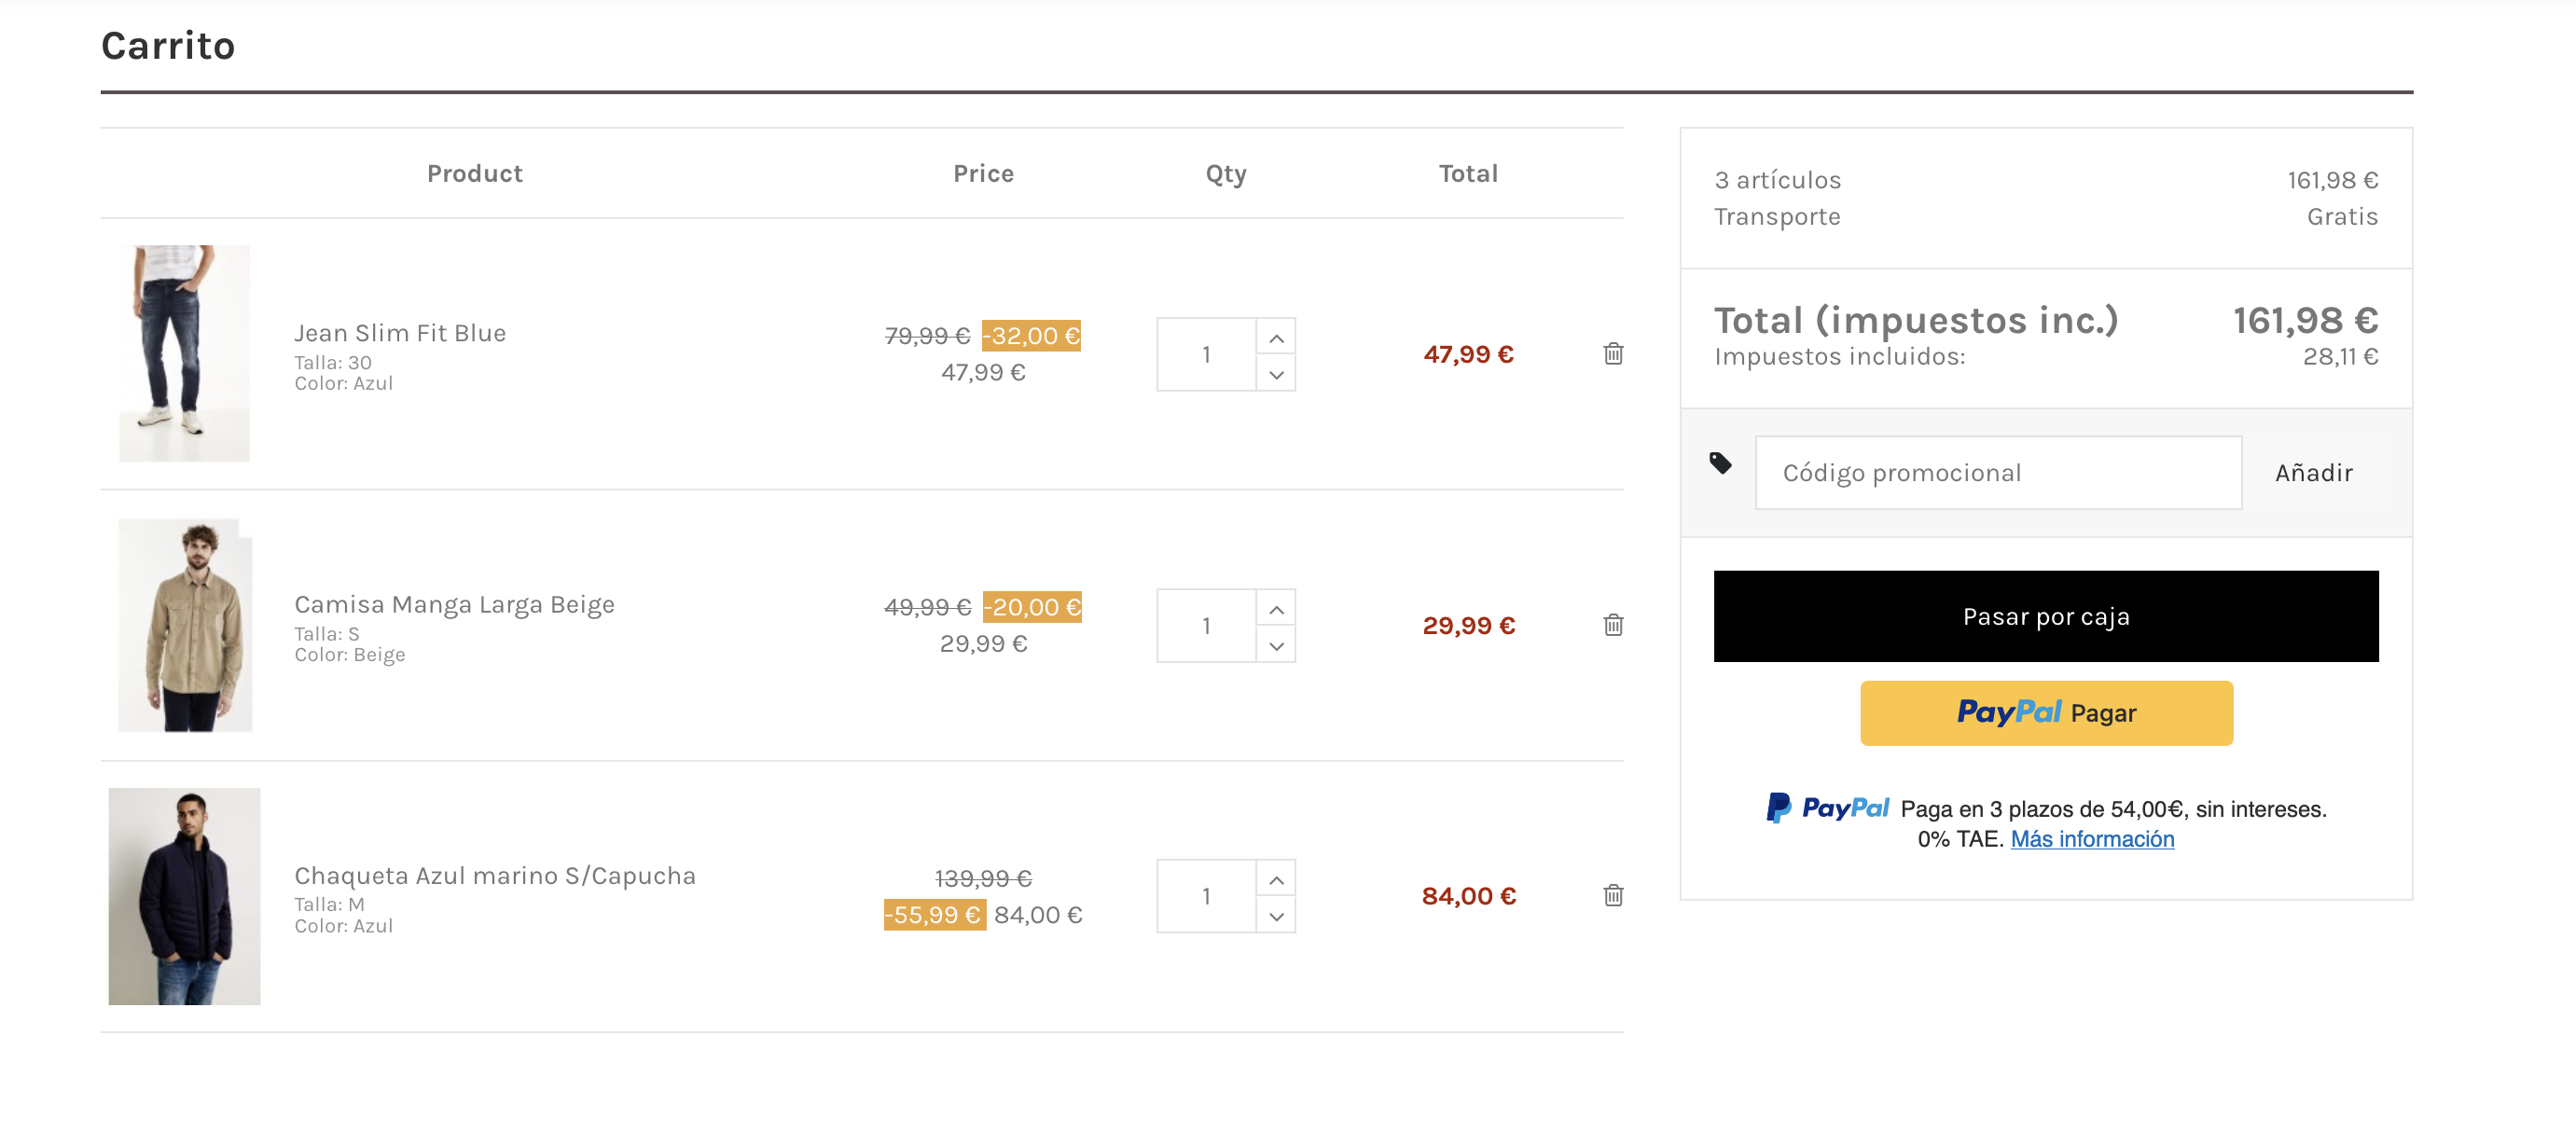
Task: Increase quantity of Chaqueta Azul marino
Action: point(1276,879)
